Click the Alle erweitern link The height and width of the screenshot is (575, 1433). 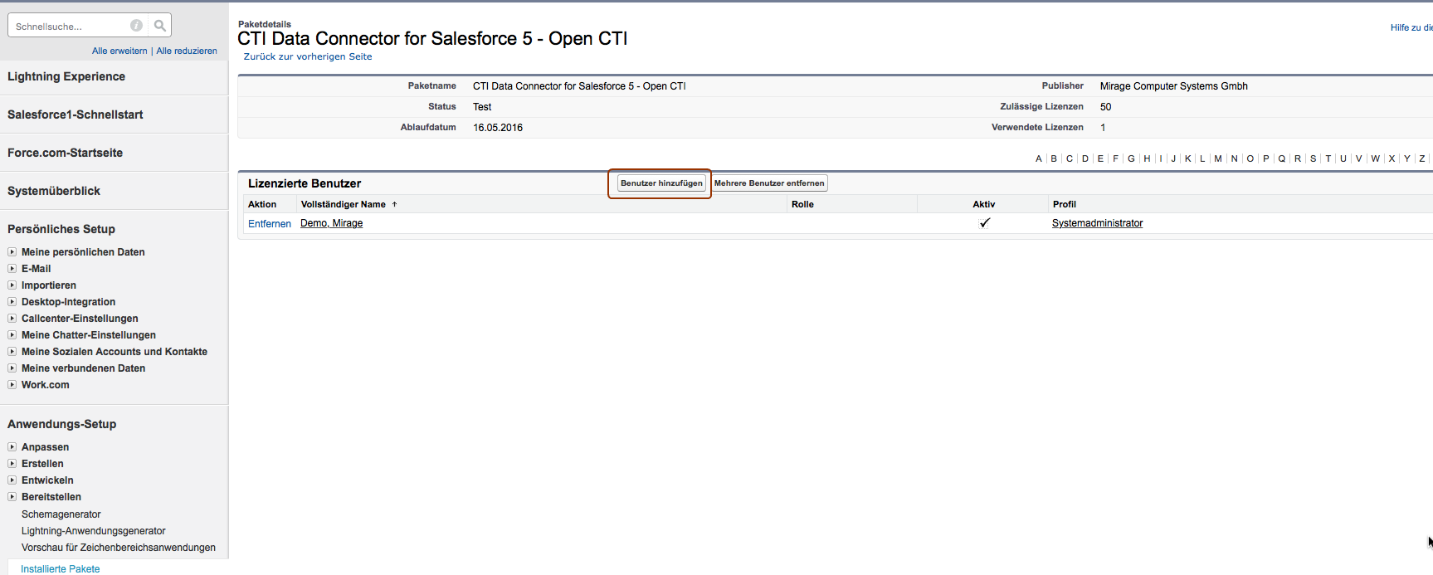coord(119,51)
